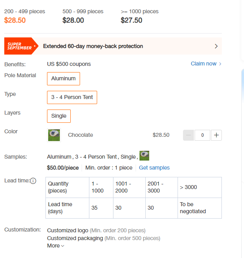This screenshot has width=244, height=258.
Task: Select the 500 - 999 pieces price tier
Action: click(x=83, y=16)
